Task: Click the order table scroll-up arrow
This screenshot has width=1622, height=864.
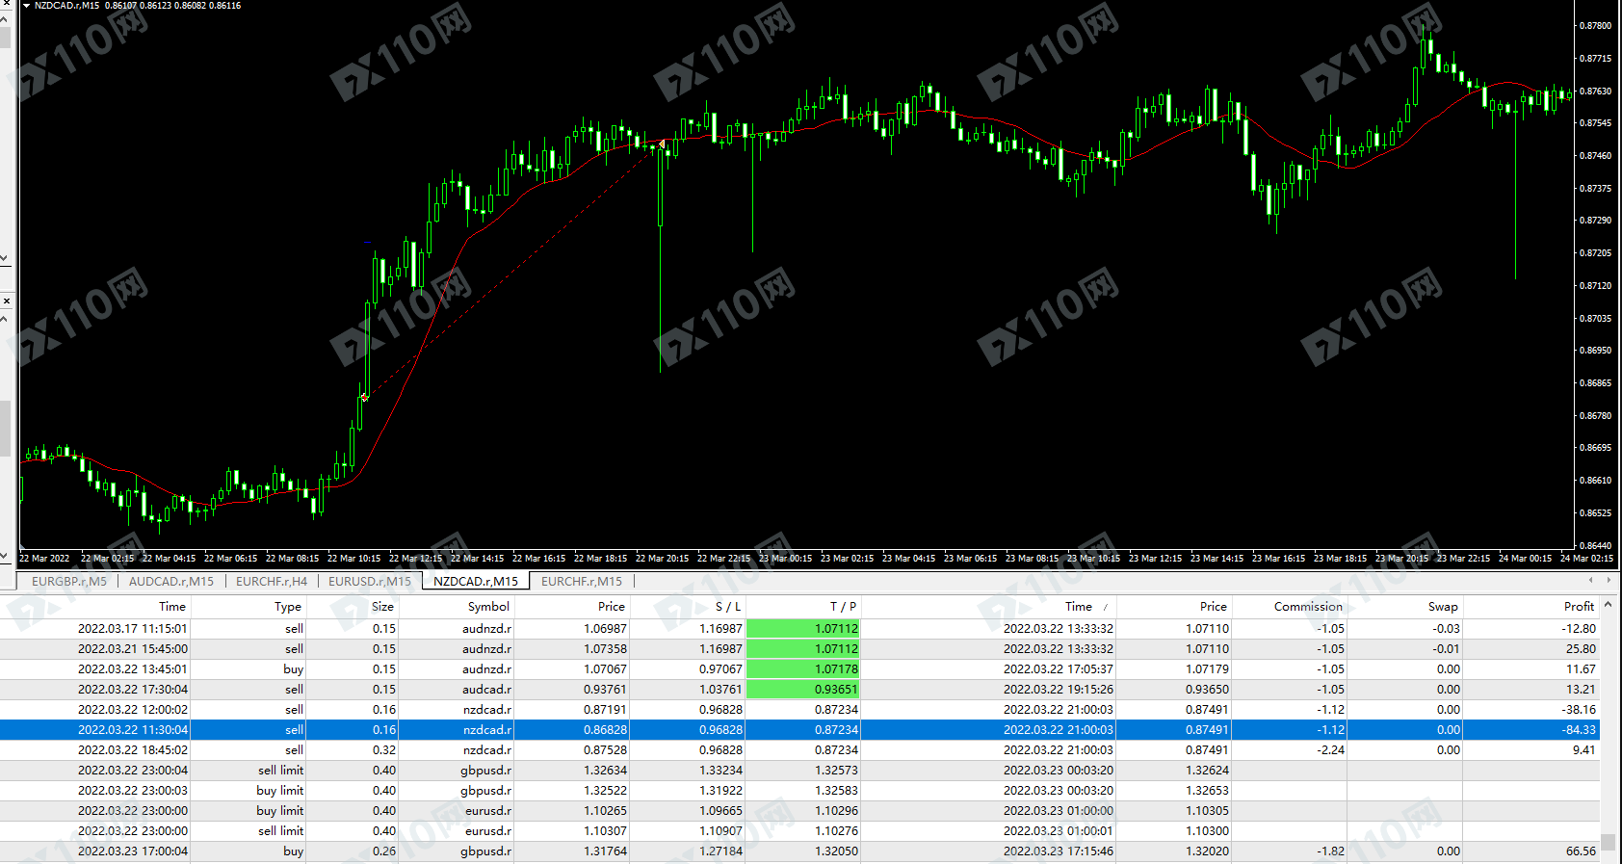Action: (1608, 605)
